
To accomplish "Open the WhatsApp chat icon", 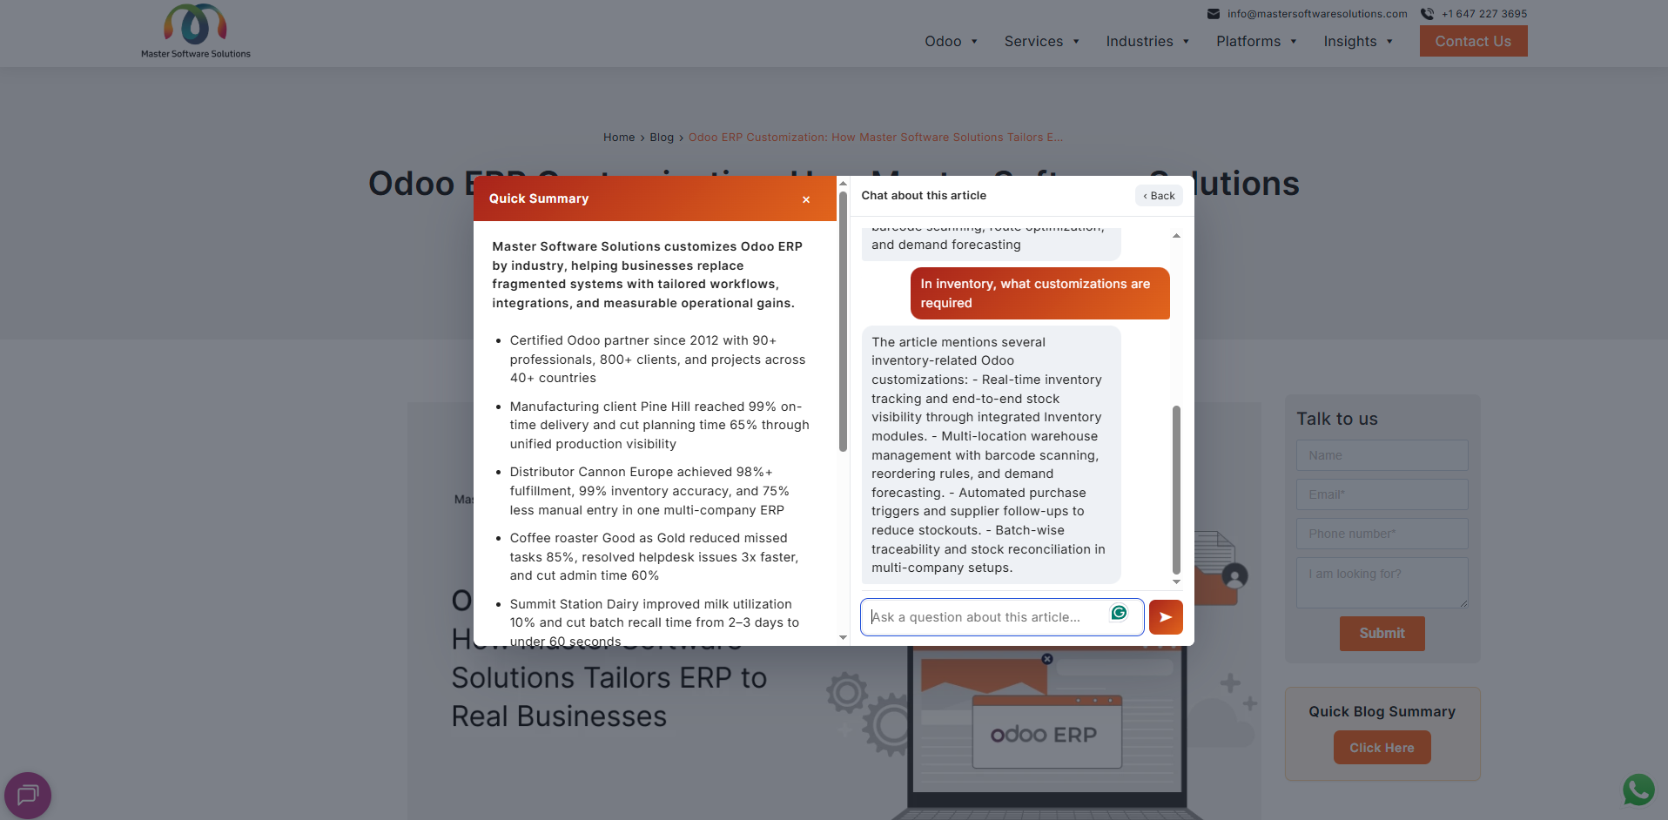I will click(x=1638, y=790).
